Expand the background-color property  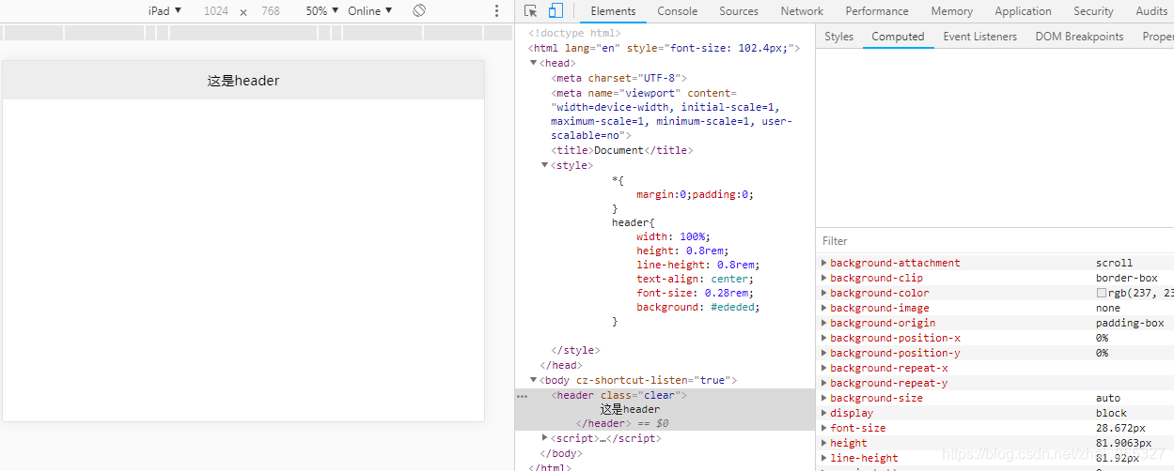pos(824,293)
